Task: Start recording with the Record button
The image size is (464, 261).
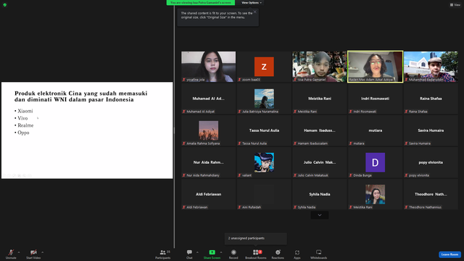Action: pos(233,254)
